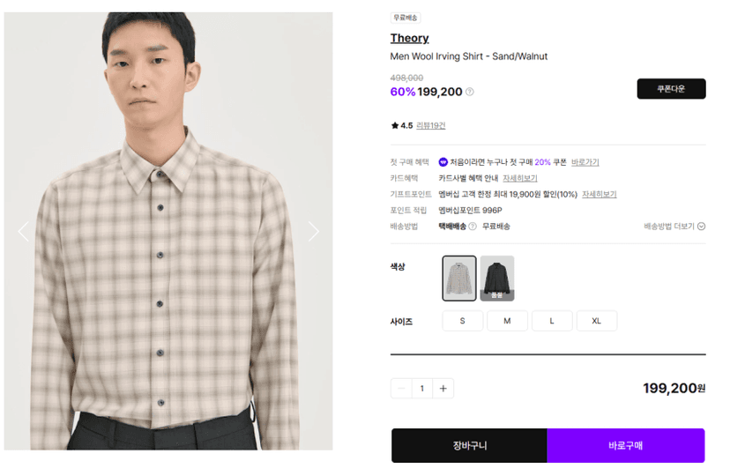Open the price info question mark icon
Viewport: 730px width, 468px height.
pos(470,92)
